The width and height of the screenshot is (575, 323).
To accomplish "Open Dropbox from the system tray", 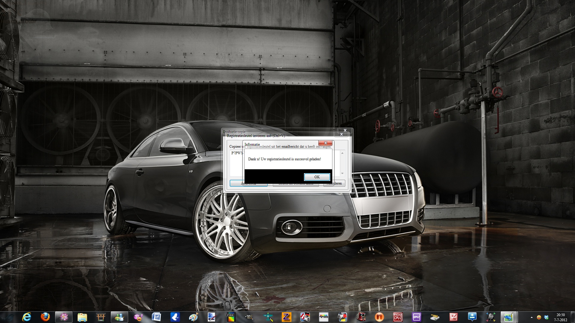I will pos(546,317).
